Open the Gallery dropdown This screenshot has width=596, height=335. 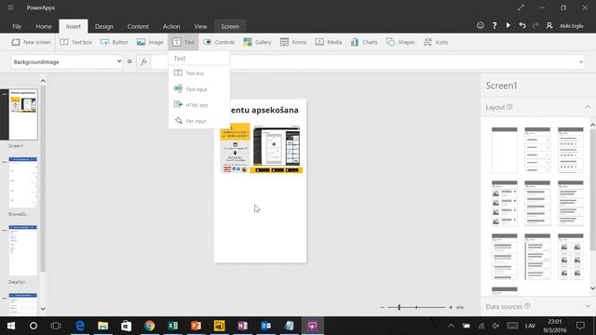point(257,42)
